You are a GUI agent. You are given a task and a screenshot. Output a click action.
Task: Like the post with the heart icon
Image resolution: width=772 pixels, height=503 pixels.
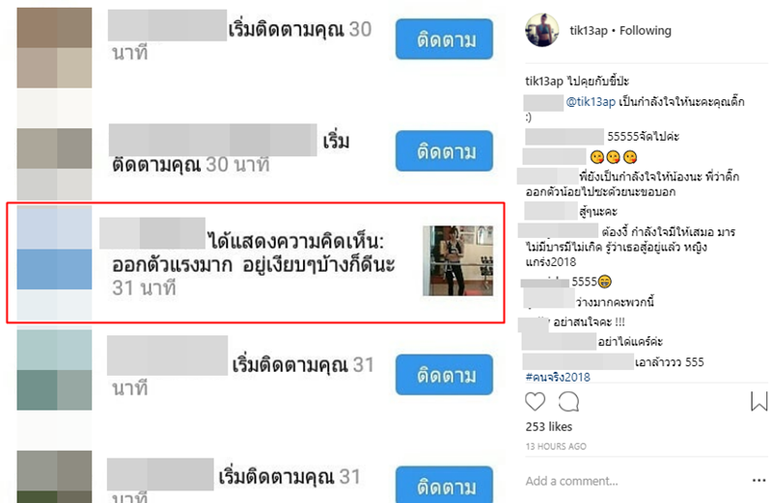[535, 402]
